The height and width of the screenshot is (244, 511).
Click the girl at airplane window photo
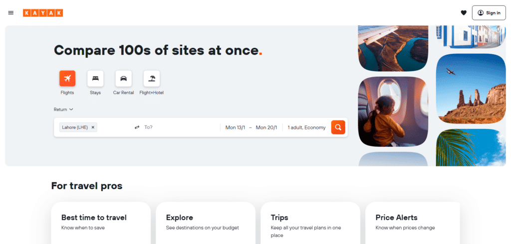click(x=393, y=112)
